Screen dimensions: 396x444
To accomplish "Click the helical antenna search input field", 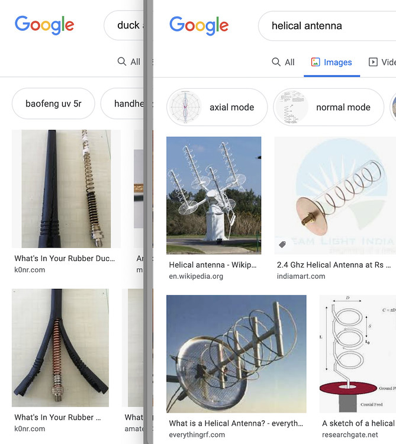I will click(320, 26).
